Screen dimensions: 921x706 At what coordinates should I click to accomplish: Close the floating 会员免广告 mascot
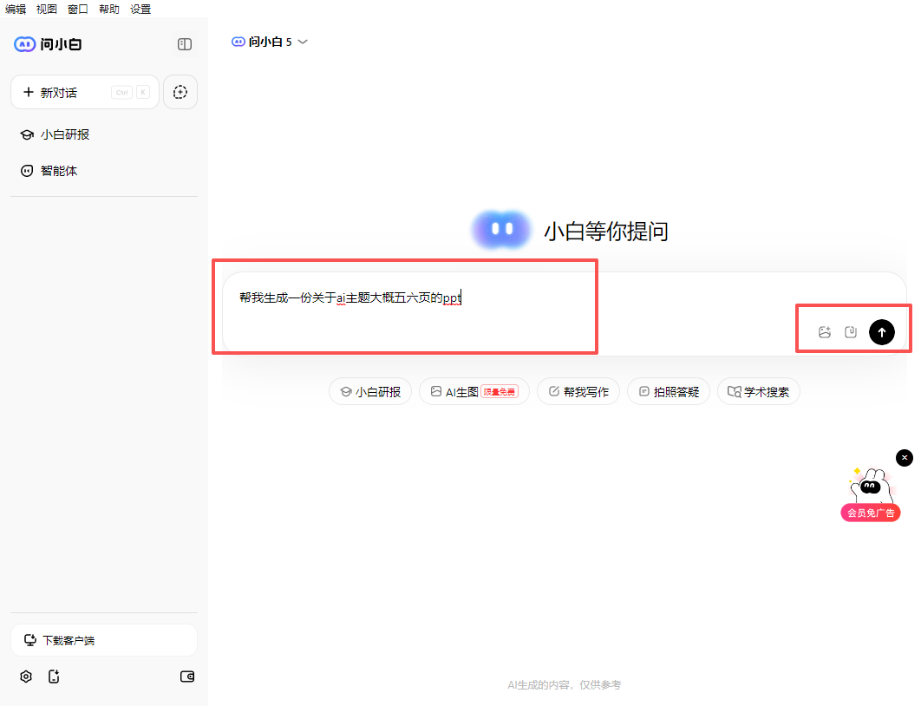[x=904, y=458]
